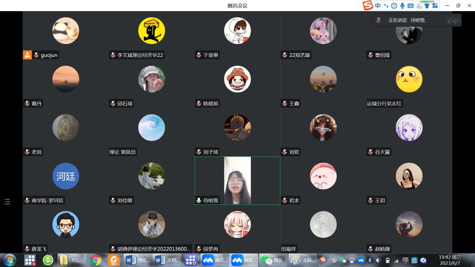Viewport: 475px width, 267px height.
Task: Open the Sogou toolbox grid icon
Action: pyautogui.click(x=434, y=6)
